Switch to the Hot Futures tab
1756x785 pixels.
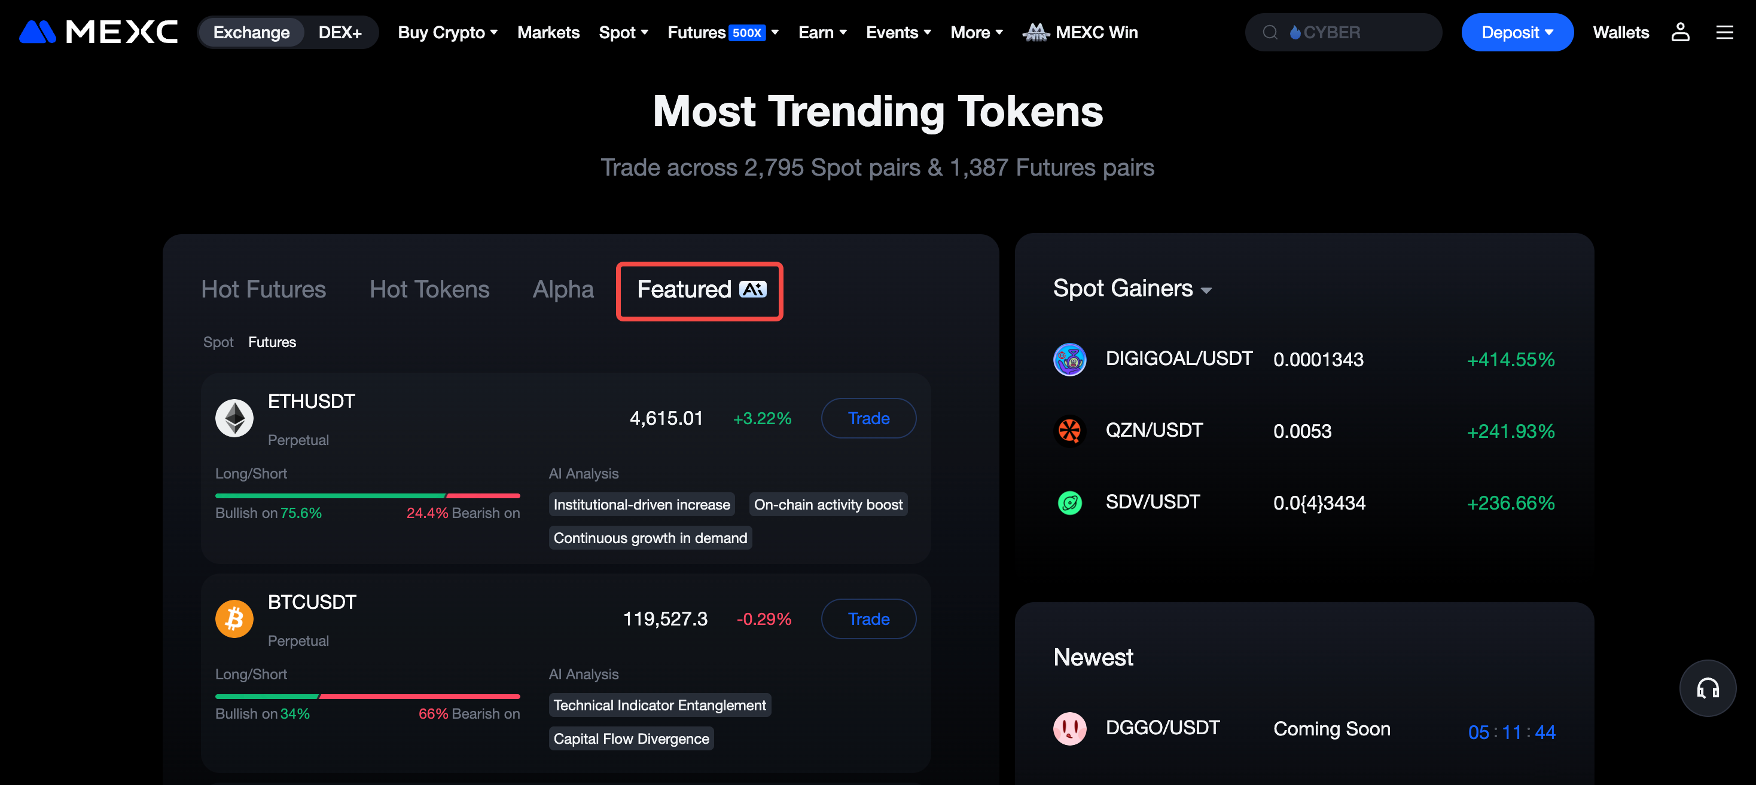pyautogui.click(x=263, y=289)
